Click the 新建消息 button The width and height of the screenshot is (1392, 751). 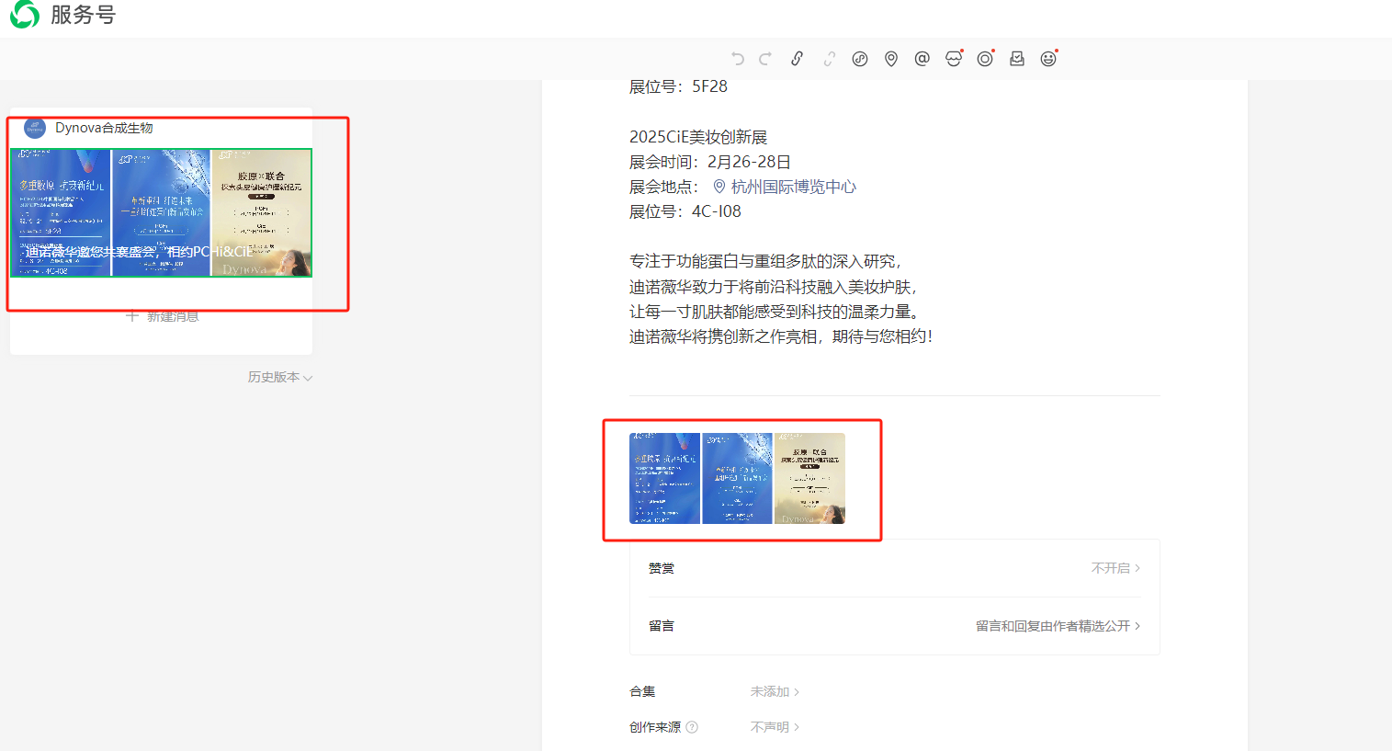click(x=162, y=316)
